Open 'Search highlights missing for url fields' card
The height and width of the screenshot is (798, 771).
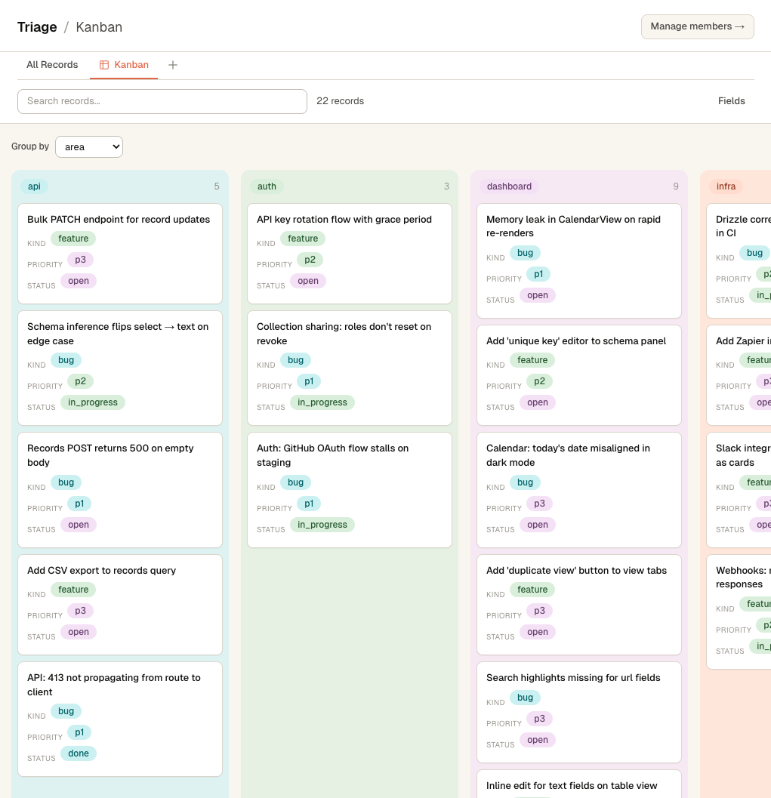(579, 712)
